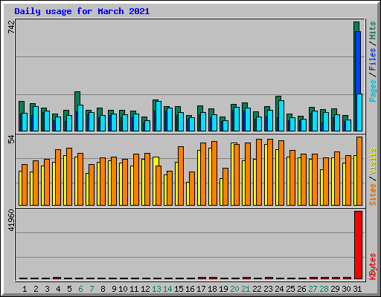Click the yellow Sites bar on day 13
The height and width of the screenshot is (297, 381).
pyautogui.click(x=155, y=181)
